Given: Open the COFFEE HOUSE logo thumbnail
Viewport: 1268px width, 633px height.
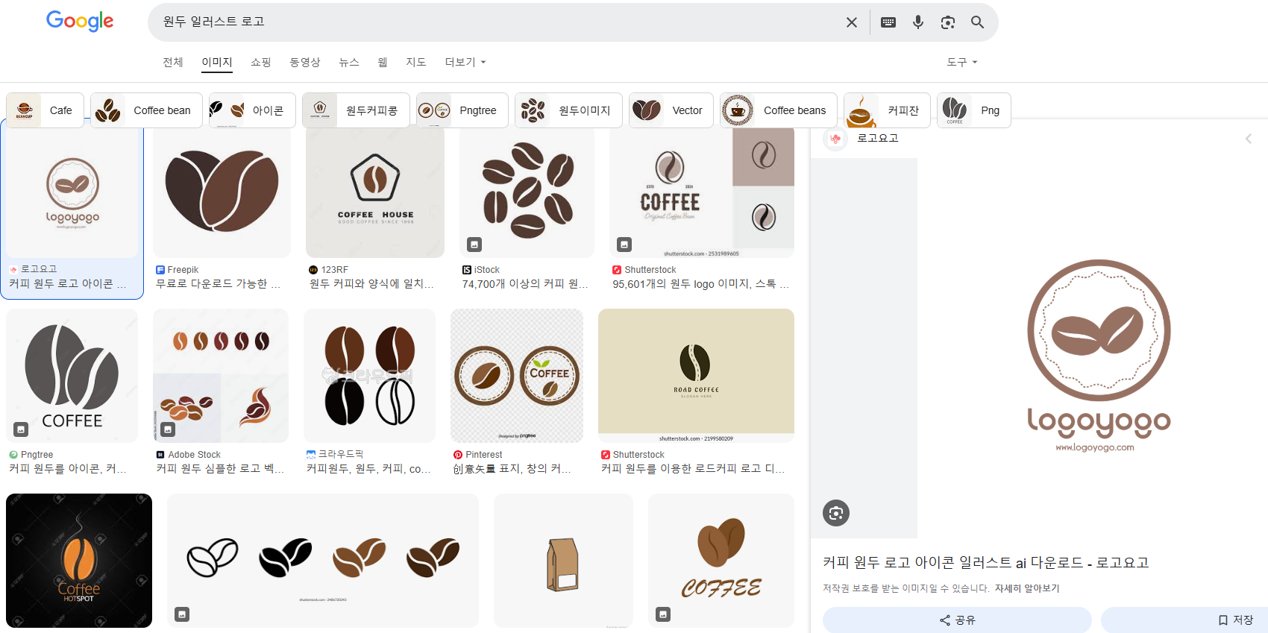Looking at the screenshot, I should point(375,192).
